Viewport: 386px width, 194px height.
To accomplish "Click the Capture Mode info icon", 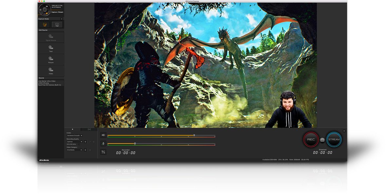I will click(x=61, y=19).
